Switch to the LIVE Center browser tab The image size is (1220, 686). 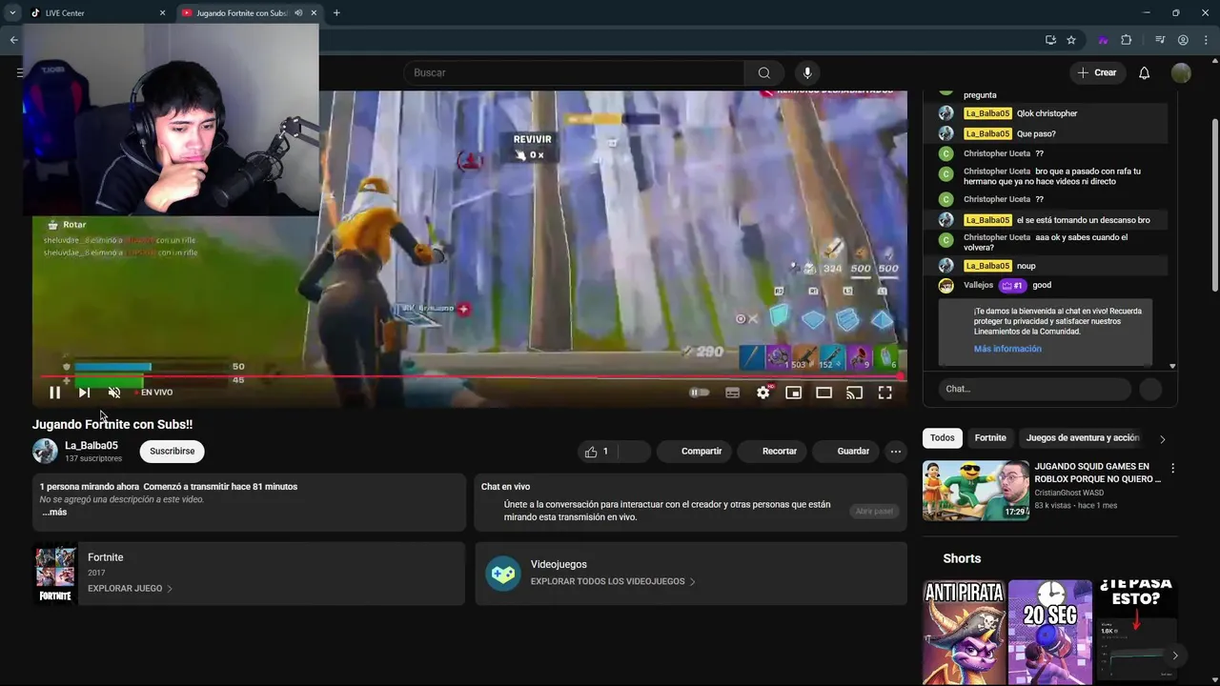92,13
